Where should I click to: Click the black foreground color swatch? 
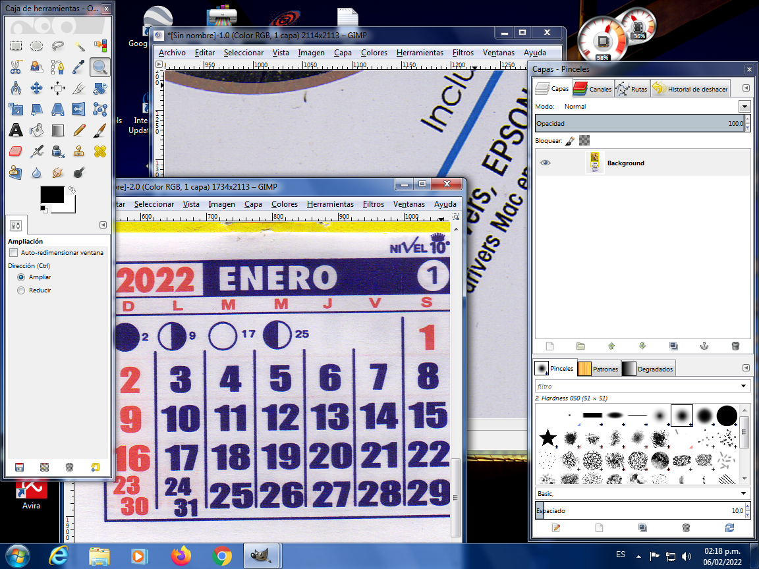pyautogui.click(x=52, y=194)
